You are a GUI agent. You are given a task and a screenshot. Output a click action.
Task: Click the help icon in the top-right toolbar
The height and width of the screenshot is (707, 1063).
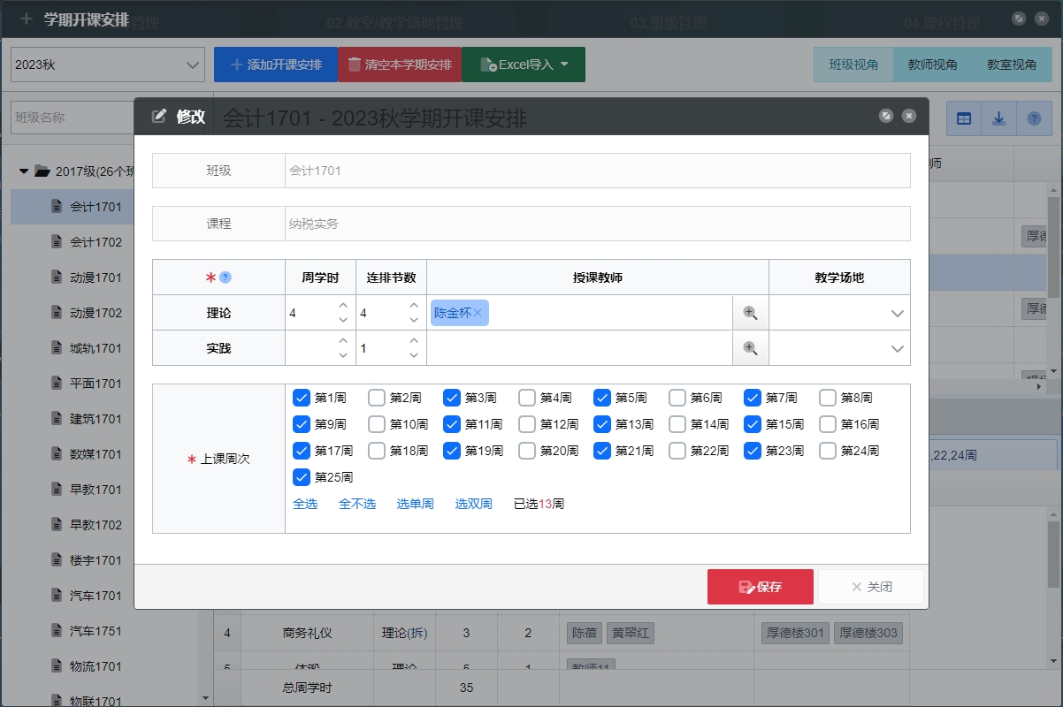pos(1034,118)
